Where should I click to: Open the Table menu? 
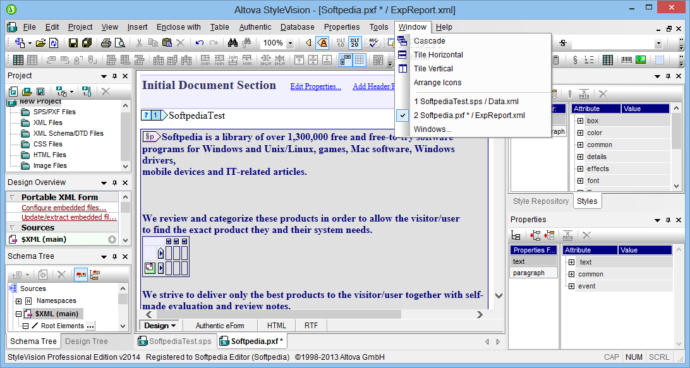click(220, 27)
